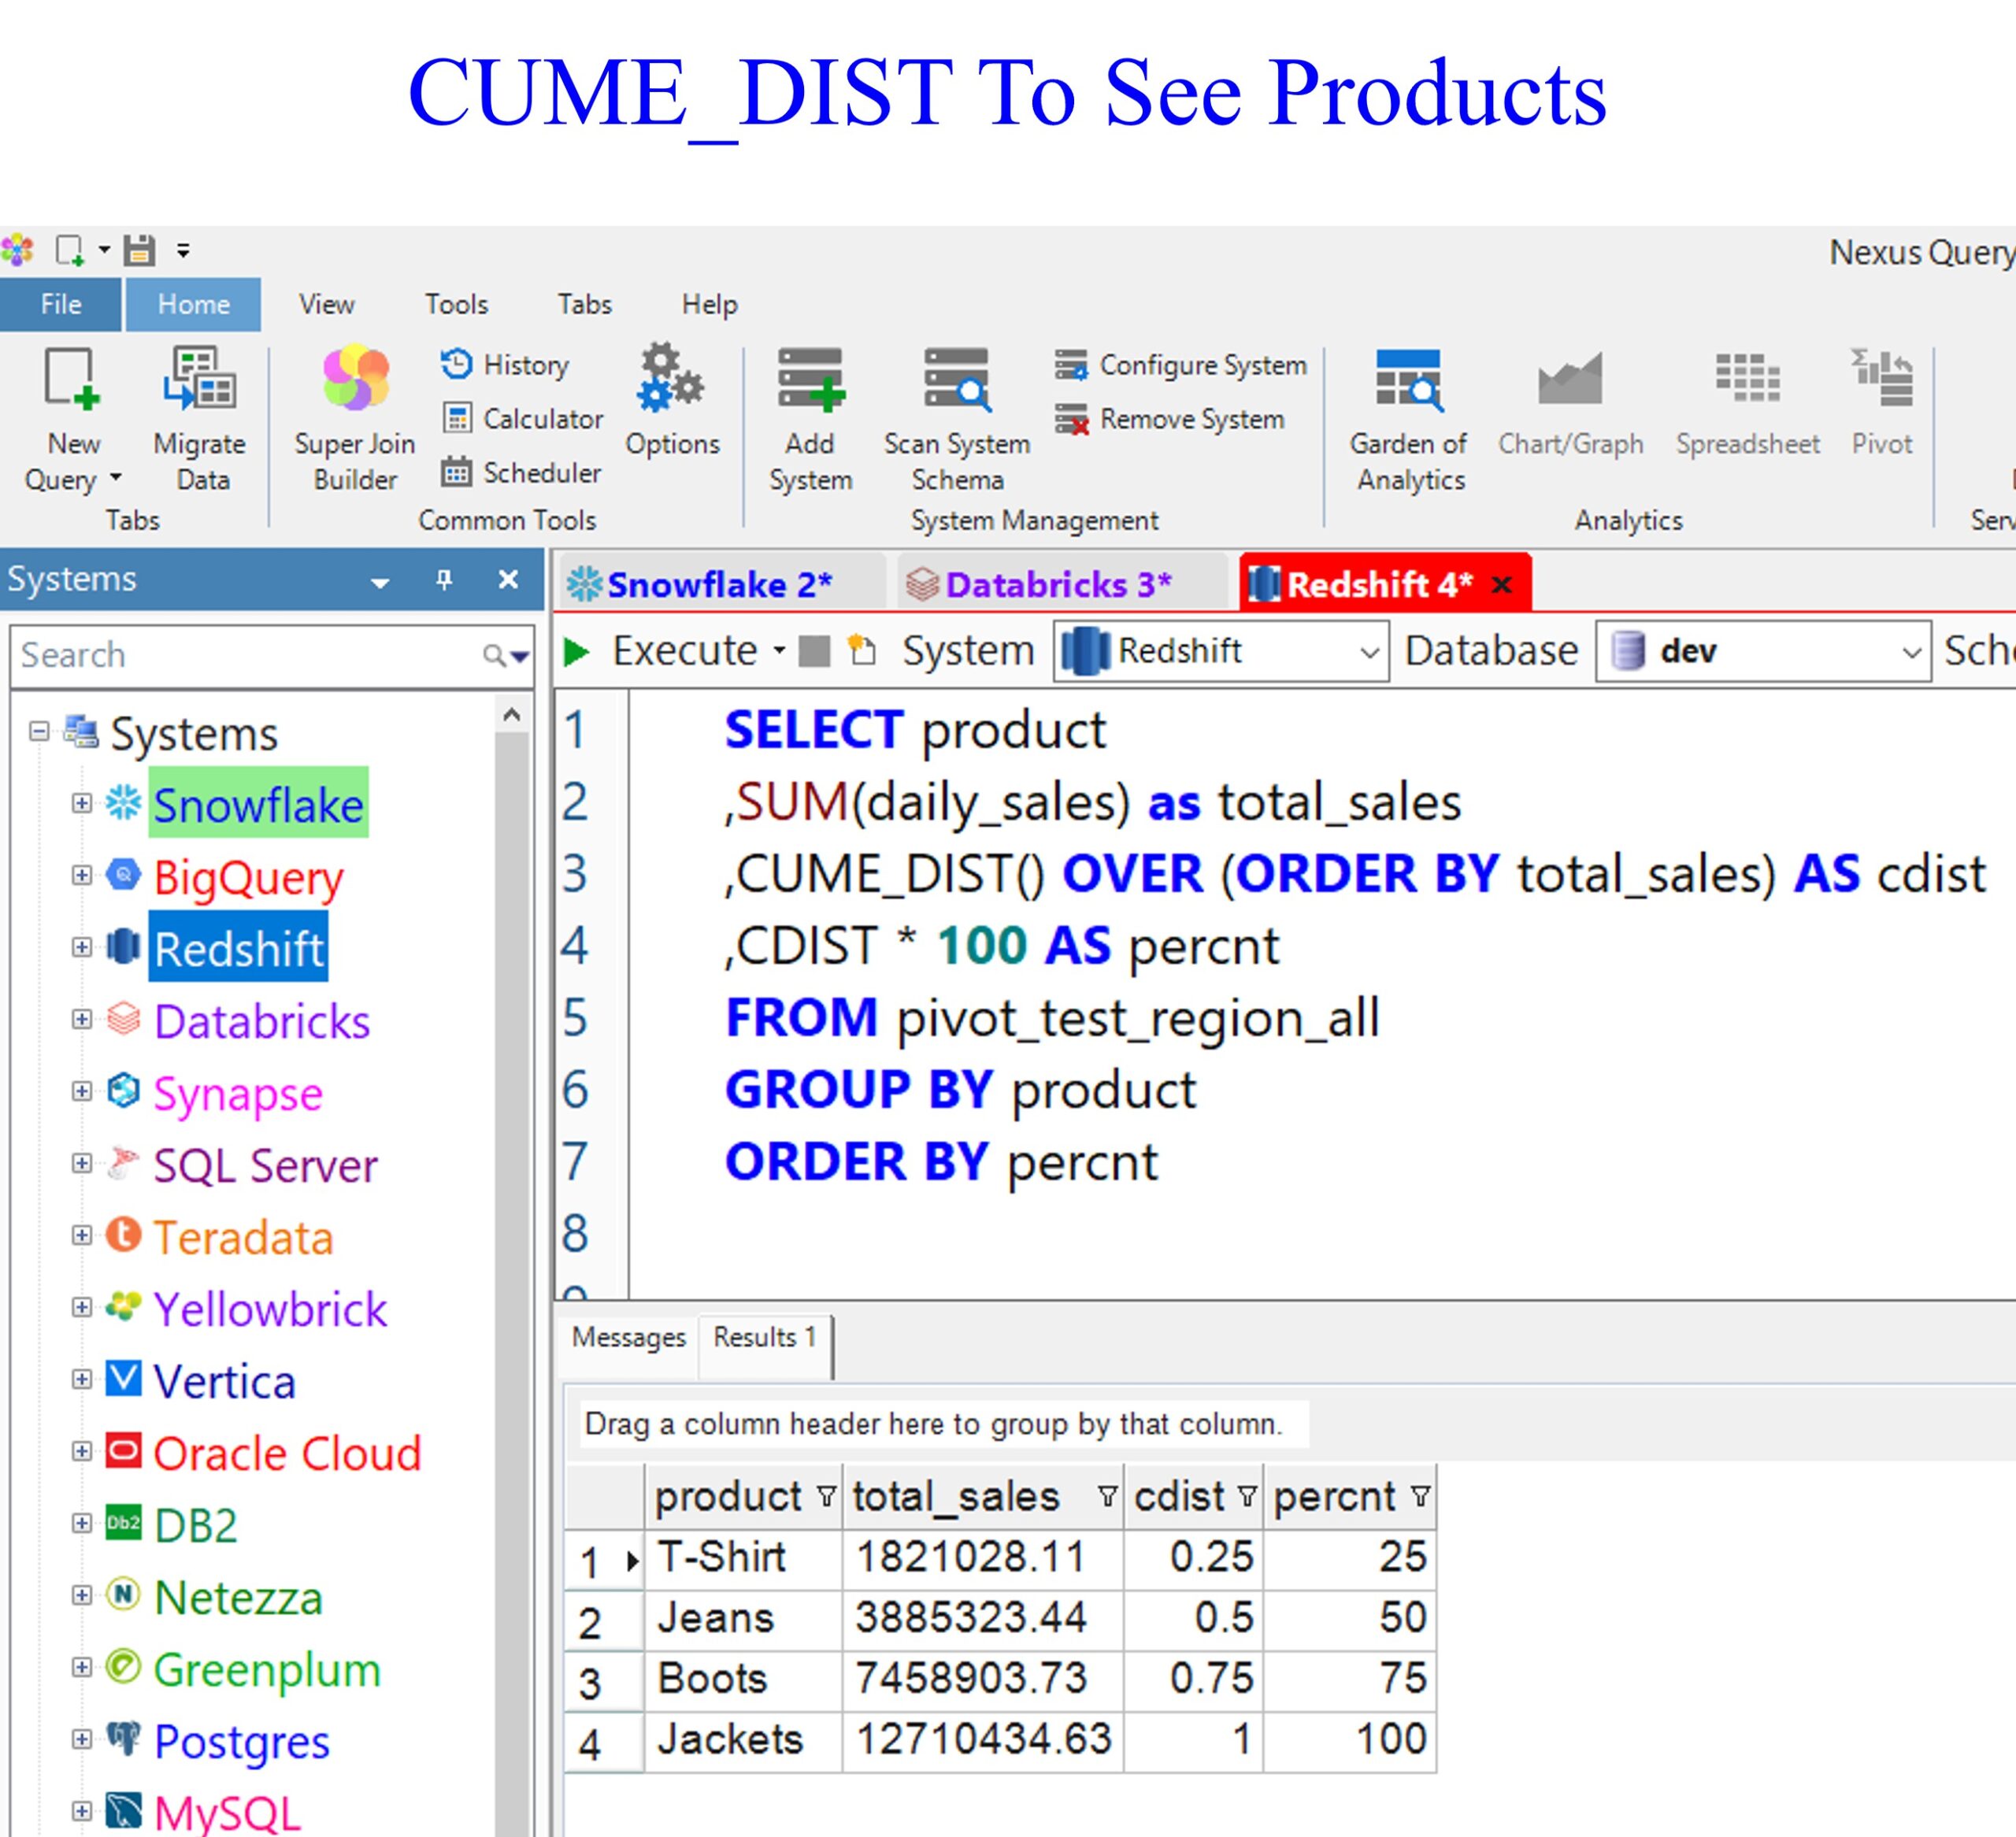Toggle filter on product column header

(x=826, y=1496)
